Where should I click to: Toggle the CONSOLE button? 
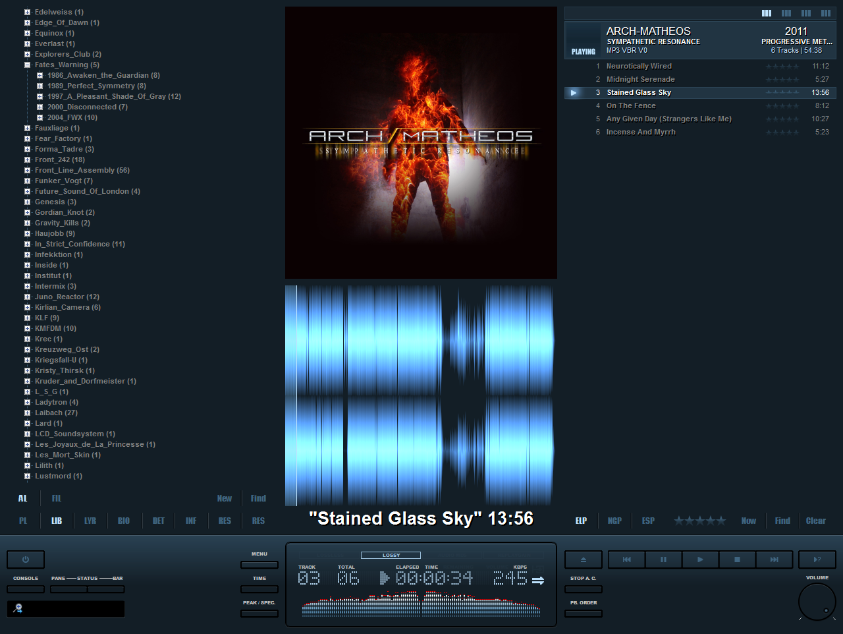26,589
